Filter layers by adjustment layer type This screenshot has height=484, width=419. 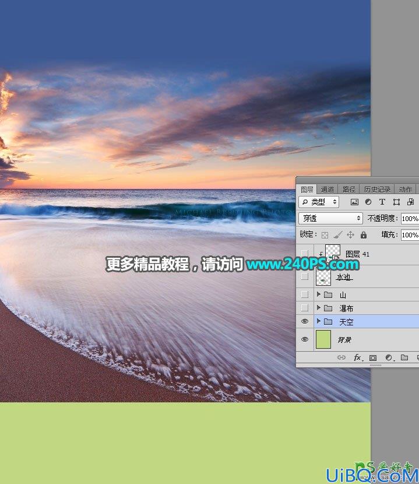[368, 202]
